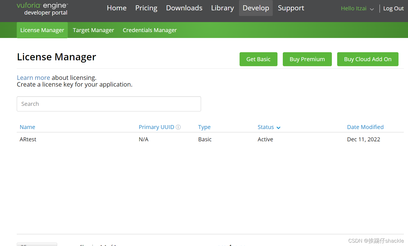
Task: Log out of the portal
Action: point(393,9)
